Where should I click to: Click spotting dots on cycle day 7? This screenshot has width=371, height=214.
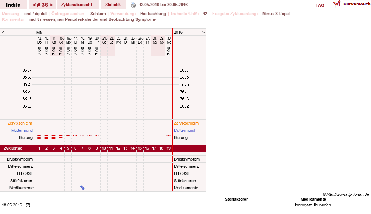coord(82,136)
